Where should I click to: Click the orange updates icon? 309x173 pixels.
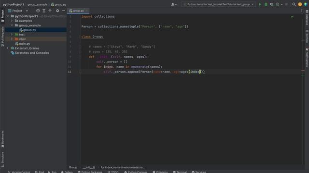[x=300, y=4]
